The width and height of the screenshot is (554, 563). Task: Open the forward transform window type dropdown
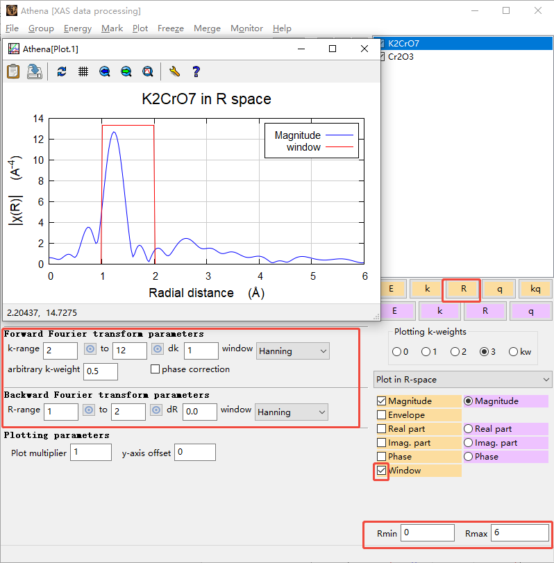[x=292, y=351]
